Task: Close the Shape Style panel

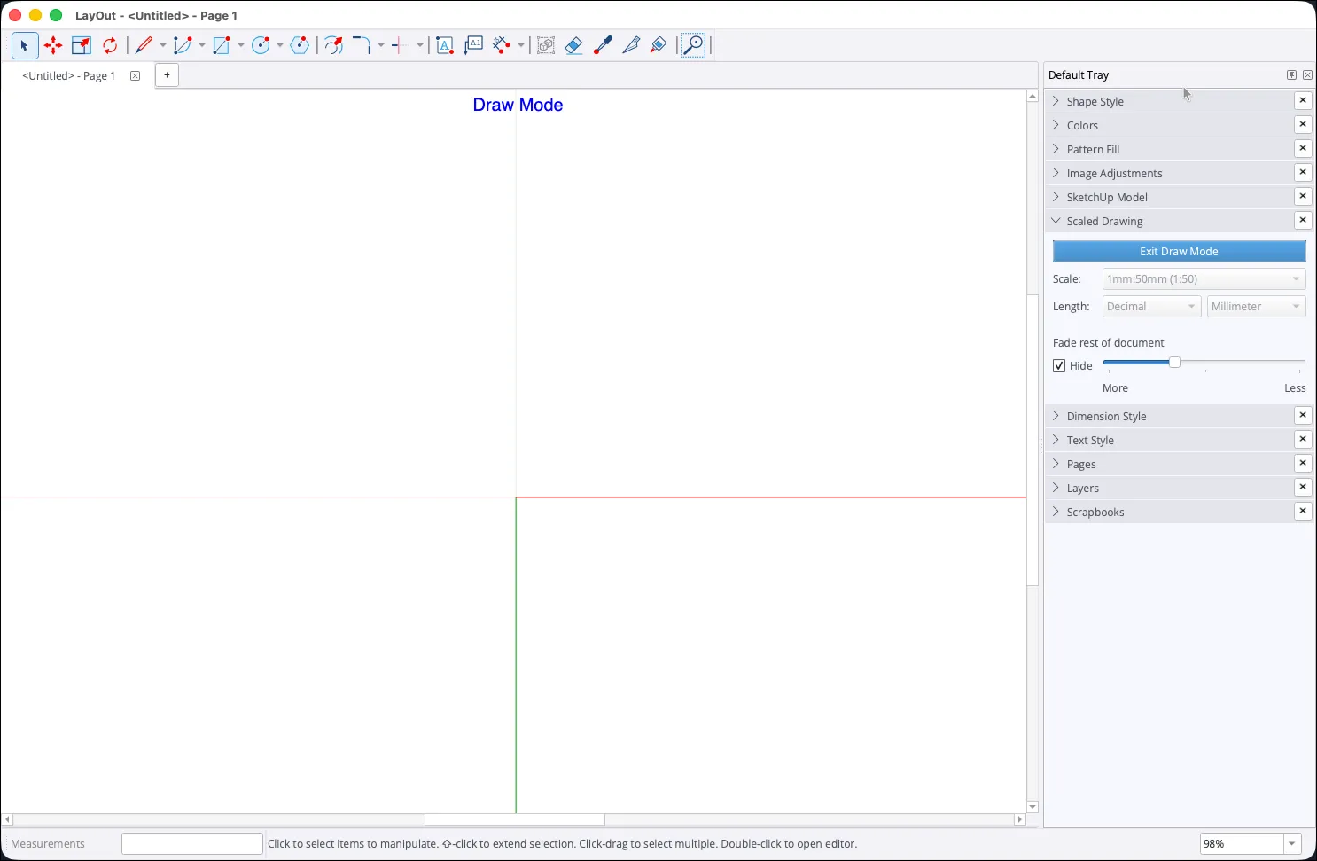Action: pos(1303,101)
